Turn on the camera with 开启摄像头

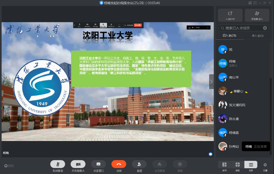pyautogui.click(x=78, y=164)
